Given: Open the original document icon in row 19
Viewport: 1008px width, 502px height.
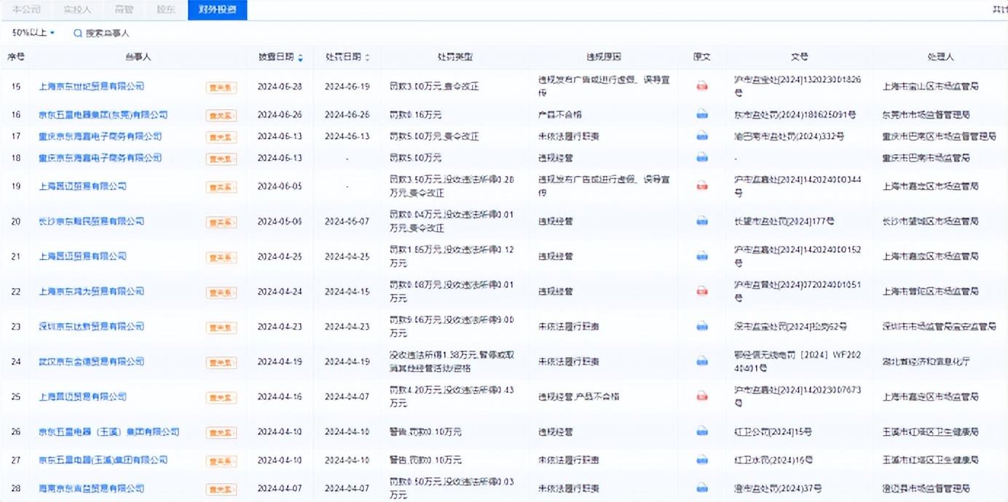Looking at the screenshot, I should click(x=701, y=186).
